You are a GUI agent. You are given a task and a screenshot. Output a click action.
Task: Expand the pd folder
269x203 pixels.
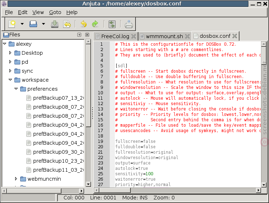10,62
